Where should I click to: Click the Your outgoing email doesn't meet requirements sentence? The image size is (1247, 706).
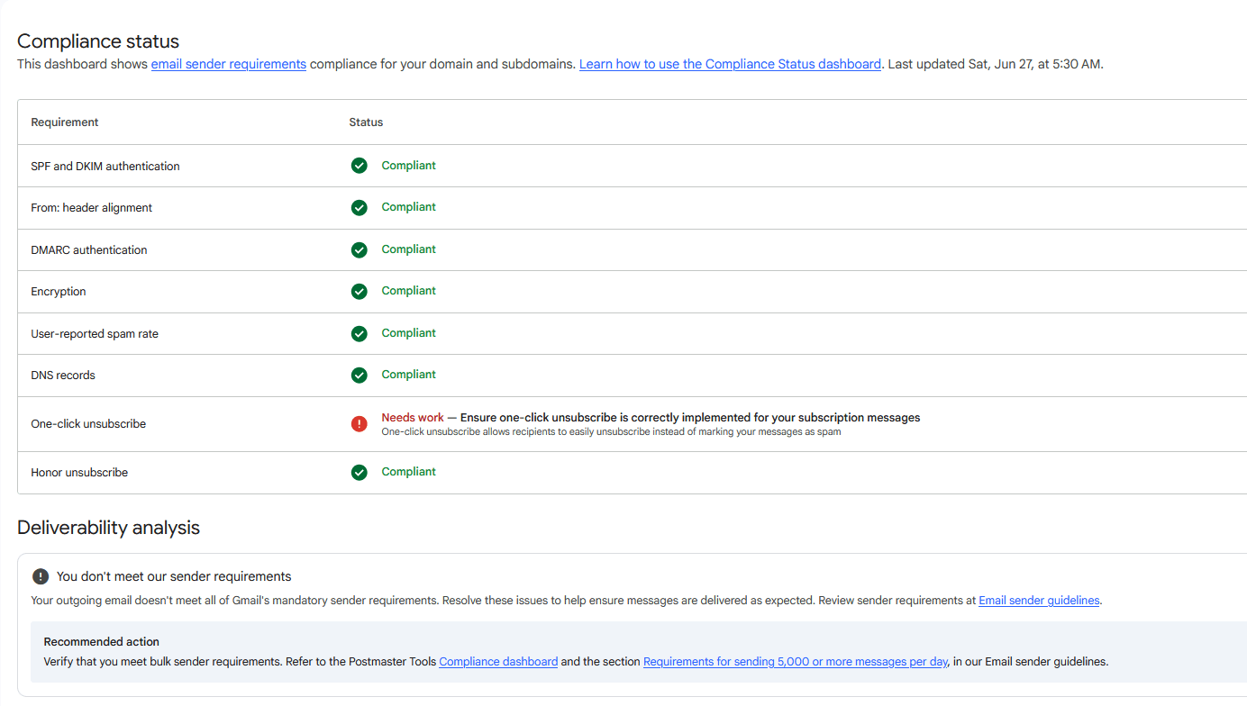point(235,600)
